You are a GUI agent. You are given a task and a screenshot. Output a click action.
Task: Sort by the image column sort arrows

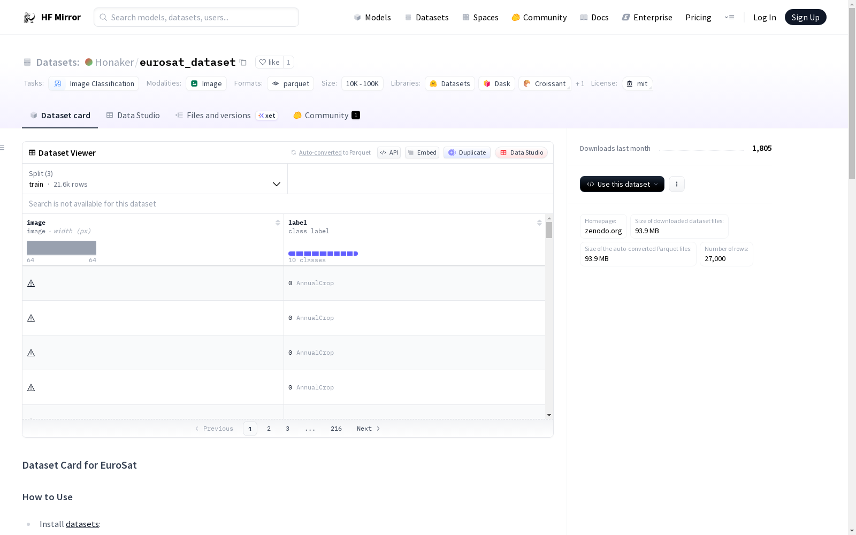(x=278, y=223)
